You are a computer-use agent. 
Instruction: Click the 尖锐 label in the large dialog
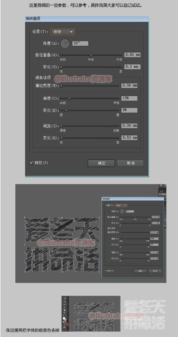click(62, 103)
